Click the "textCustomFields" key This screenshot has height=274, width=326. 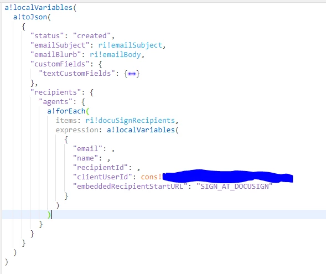[x=77, y=73]
